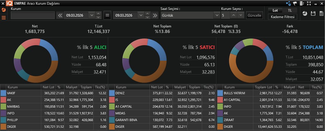The width and height of the screenshot is (325, 131).
Task: Click the Güncelle button
Action: [x=254, y=15]
